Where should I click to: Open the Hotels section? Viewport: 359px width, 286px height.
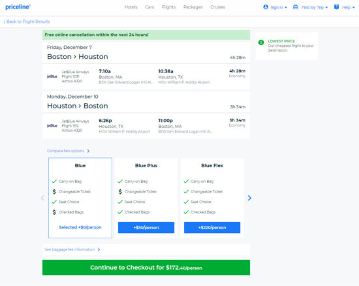131,7
